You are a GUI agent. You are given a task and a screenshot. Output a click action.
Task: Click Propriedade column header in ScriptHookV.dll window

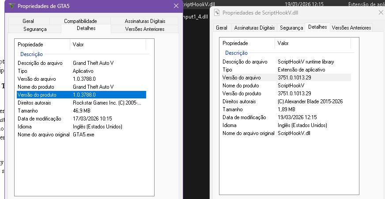coord(247,43)
